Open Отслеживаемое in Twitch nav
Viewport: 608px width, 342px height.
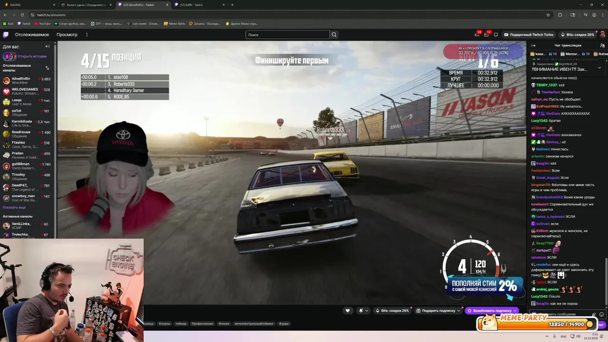pyautogui.click(x=32, y=35)
